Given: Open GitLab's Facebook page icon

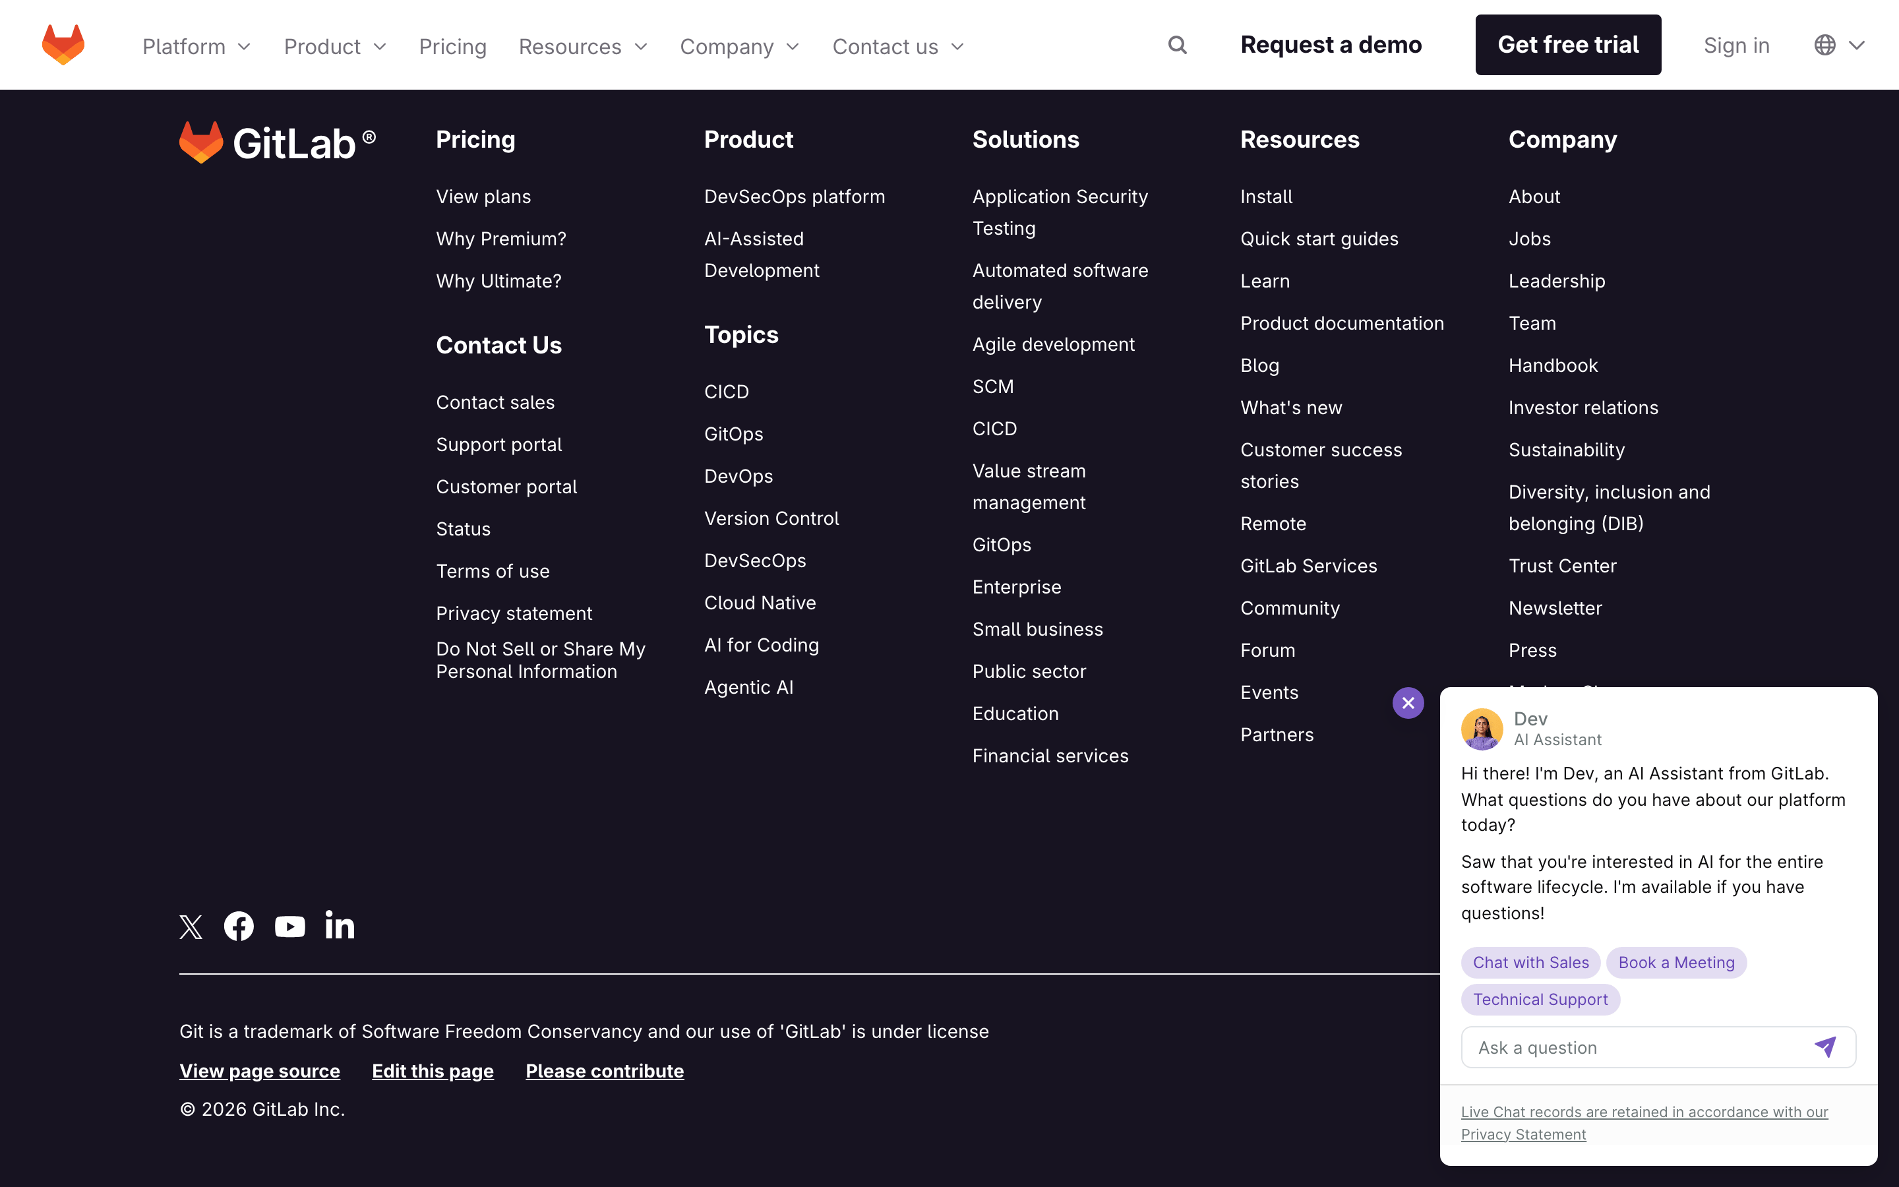Looking at the screenshot, I should [x=239, y=927].
